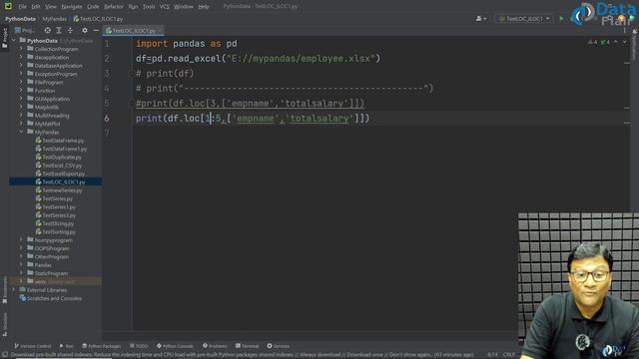639x359 pixels.
Task: Open the Refactor menu
Action: (x=113, y=7)
